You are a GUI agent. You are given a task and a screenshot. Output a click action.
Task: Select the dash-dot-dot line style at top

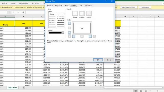point(60,14)
